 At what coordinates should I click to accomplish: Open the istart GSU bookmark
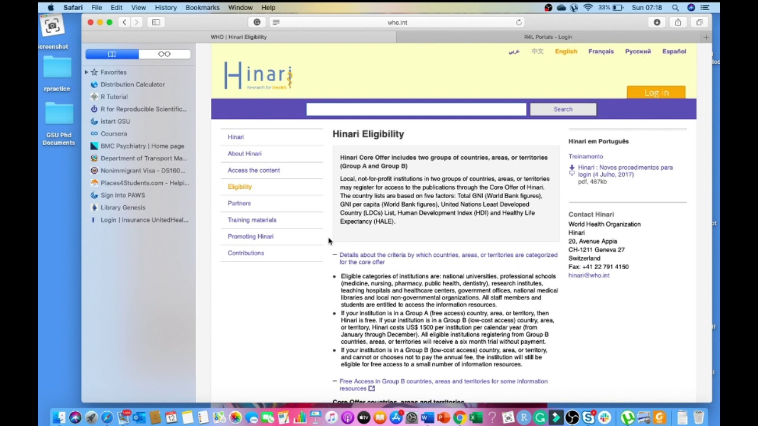[115, 121]
